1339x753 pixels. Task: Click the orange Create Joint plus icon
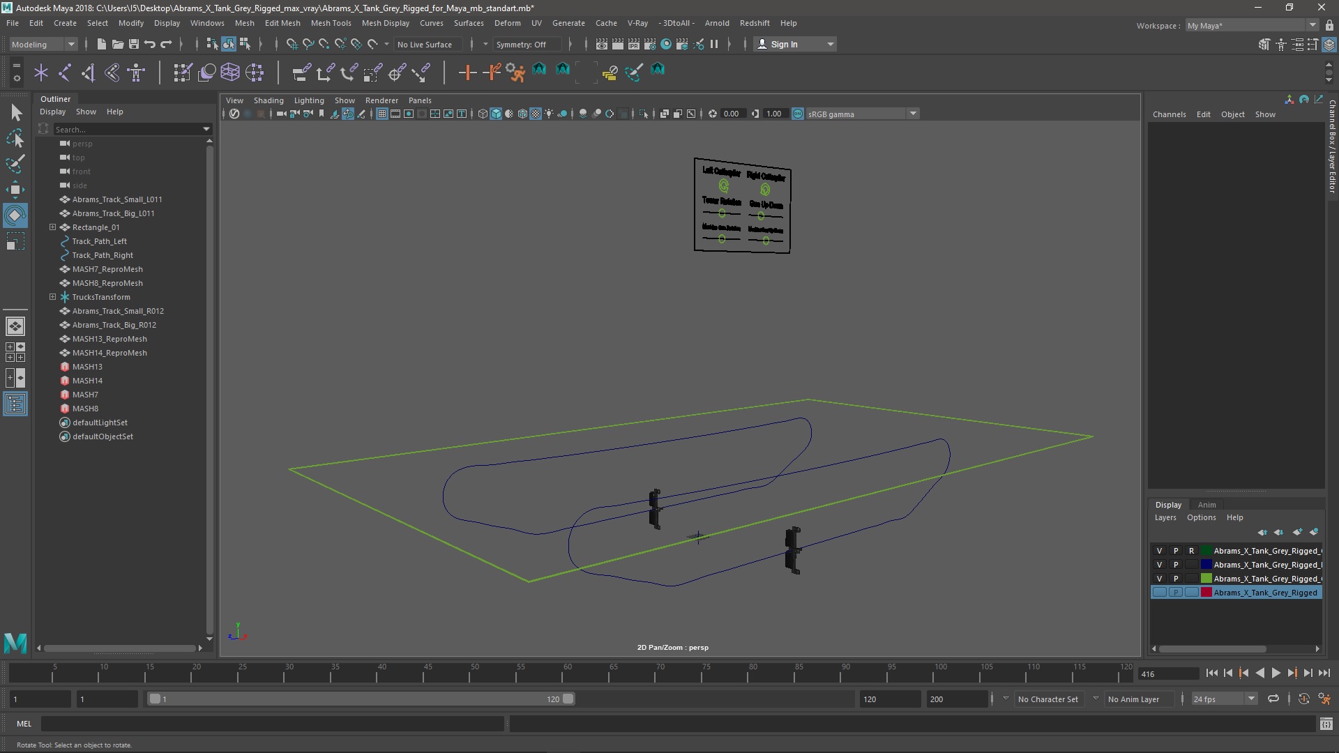(467, 72)
